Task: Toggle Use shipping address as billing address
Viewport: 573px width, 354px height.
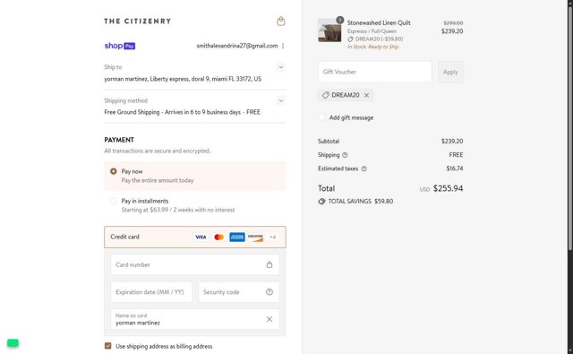Action: tap(107, 346)
